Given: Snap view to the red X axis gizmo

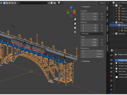Looking at the screenshot, I should coord(74,13).
